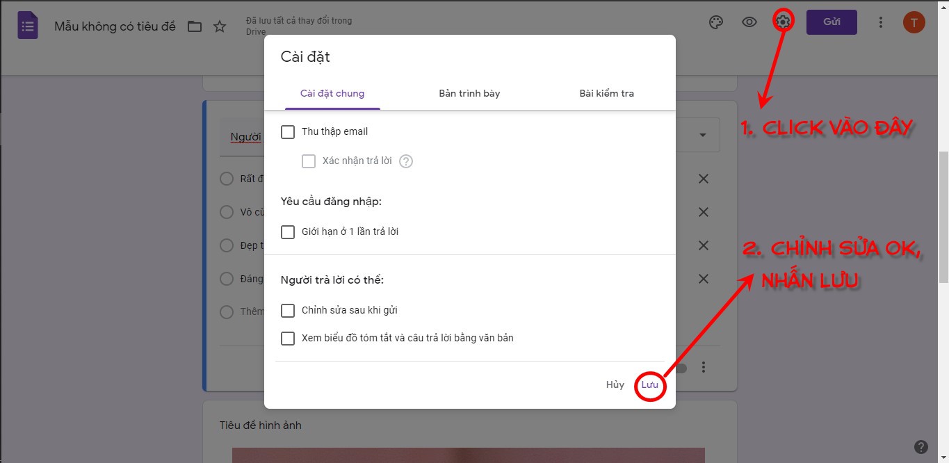Switch to the Bản trình bày tab
Image resolution: width=949 pixels, height=463 pixels.
tap(469, 93)
